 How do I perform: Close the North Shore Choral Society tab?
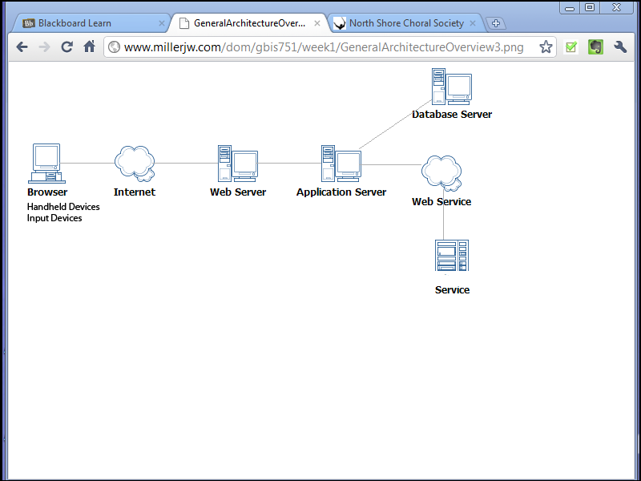tap(473, 23)
